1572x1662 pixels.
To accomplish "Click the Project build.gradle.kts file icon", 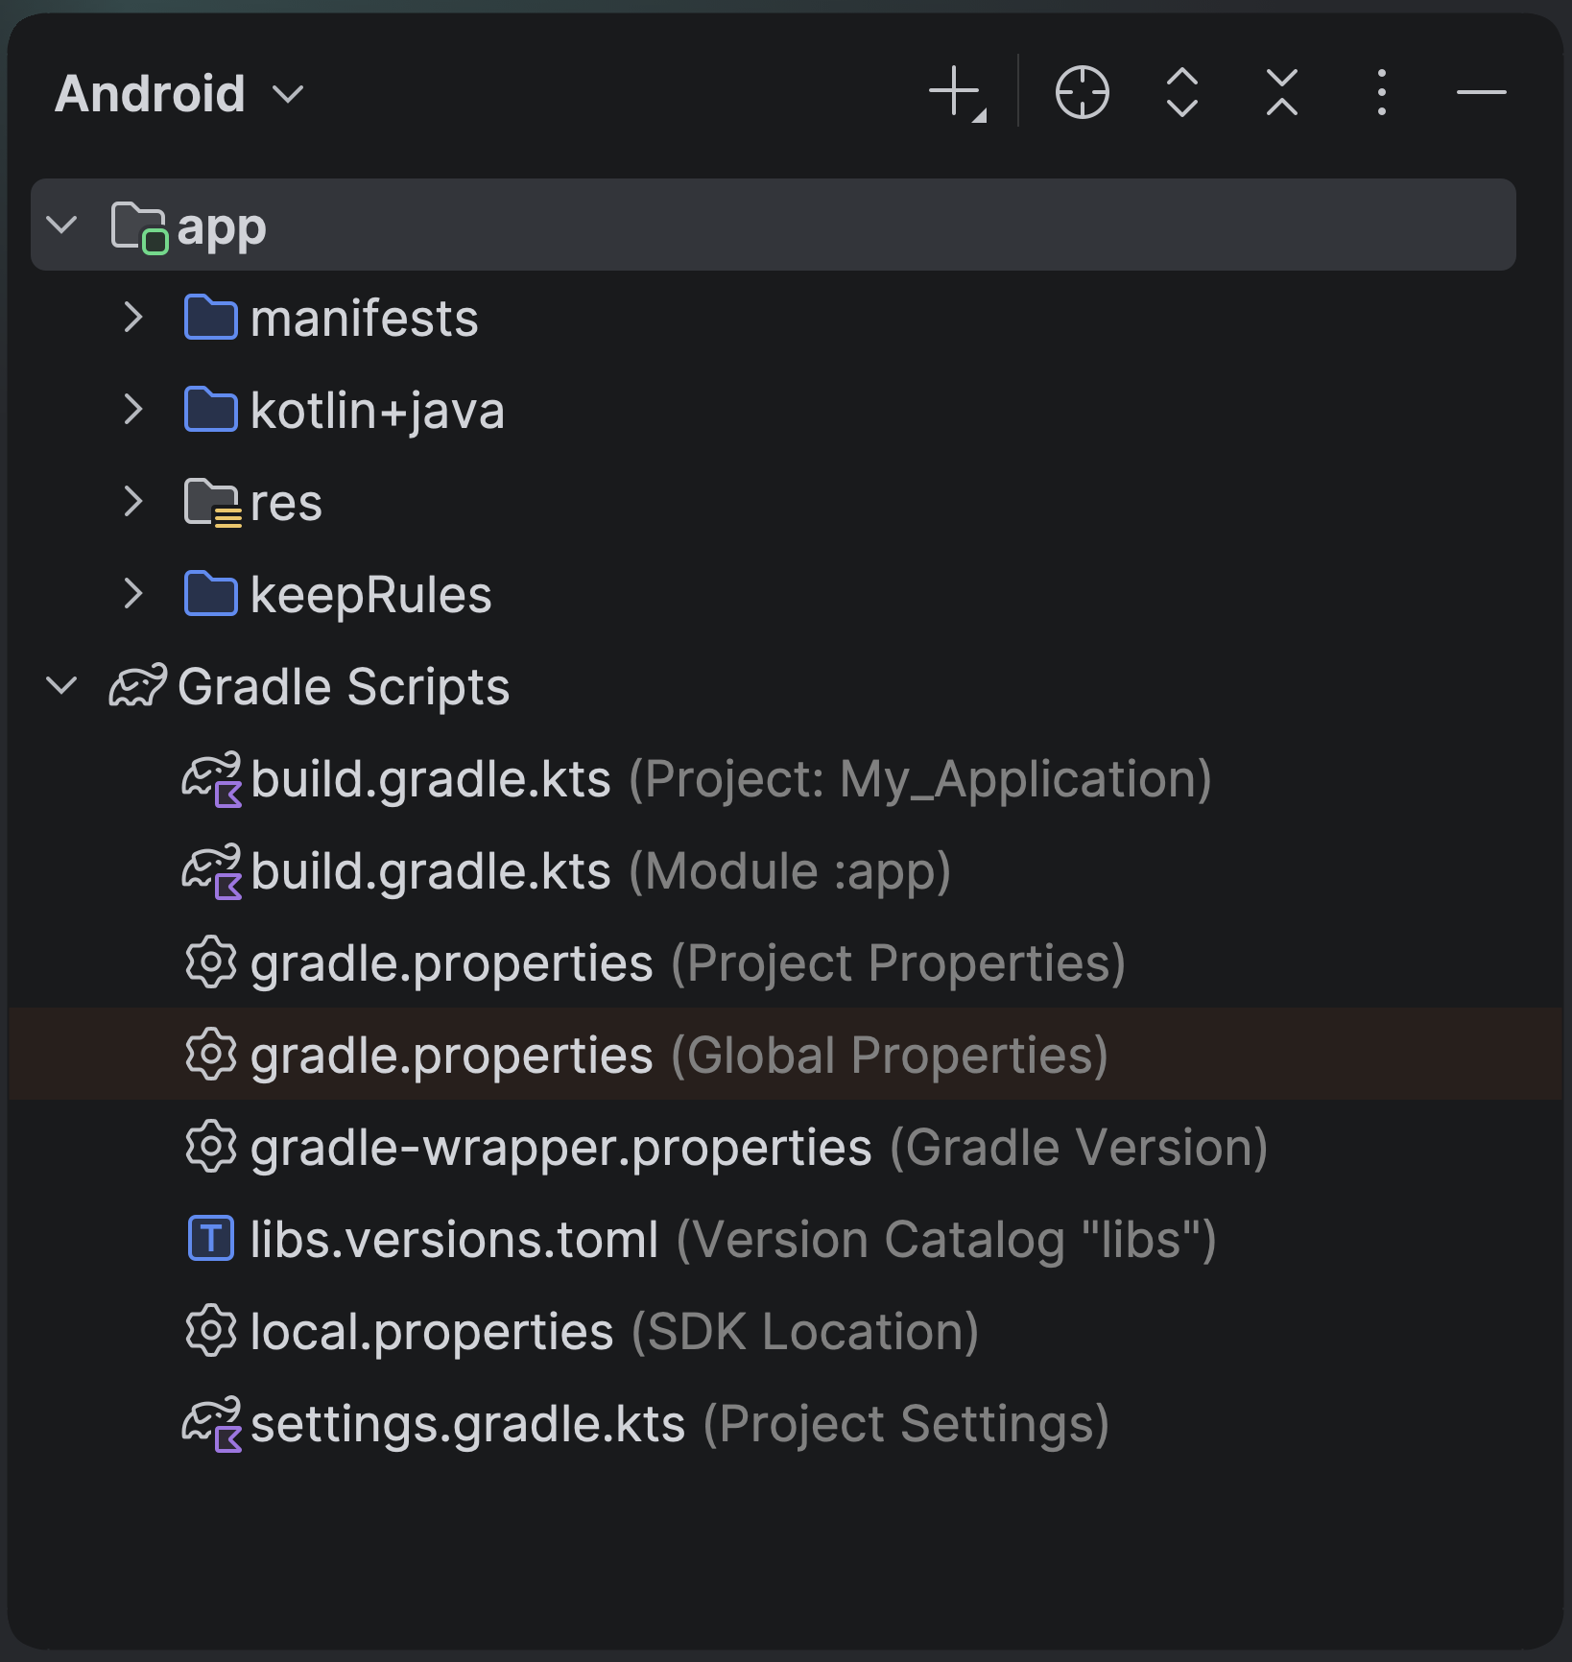I will pyautogui.click(x=212, y=780).
